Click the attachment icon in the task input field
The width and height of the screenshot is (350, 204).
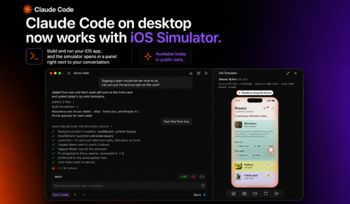coord(203,186)
